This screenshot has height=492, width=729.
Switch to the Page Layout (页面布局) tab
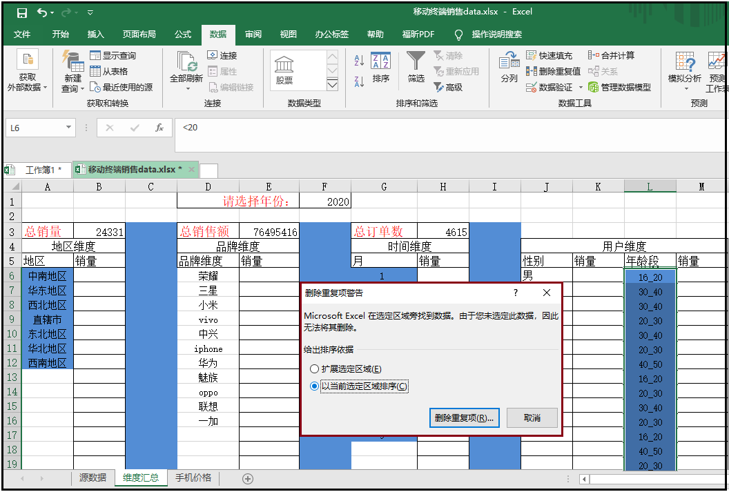139,35
